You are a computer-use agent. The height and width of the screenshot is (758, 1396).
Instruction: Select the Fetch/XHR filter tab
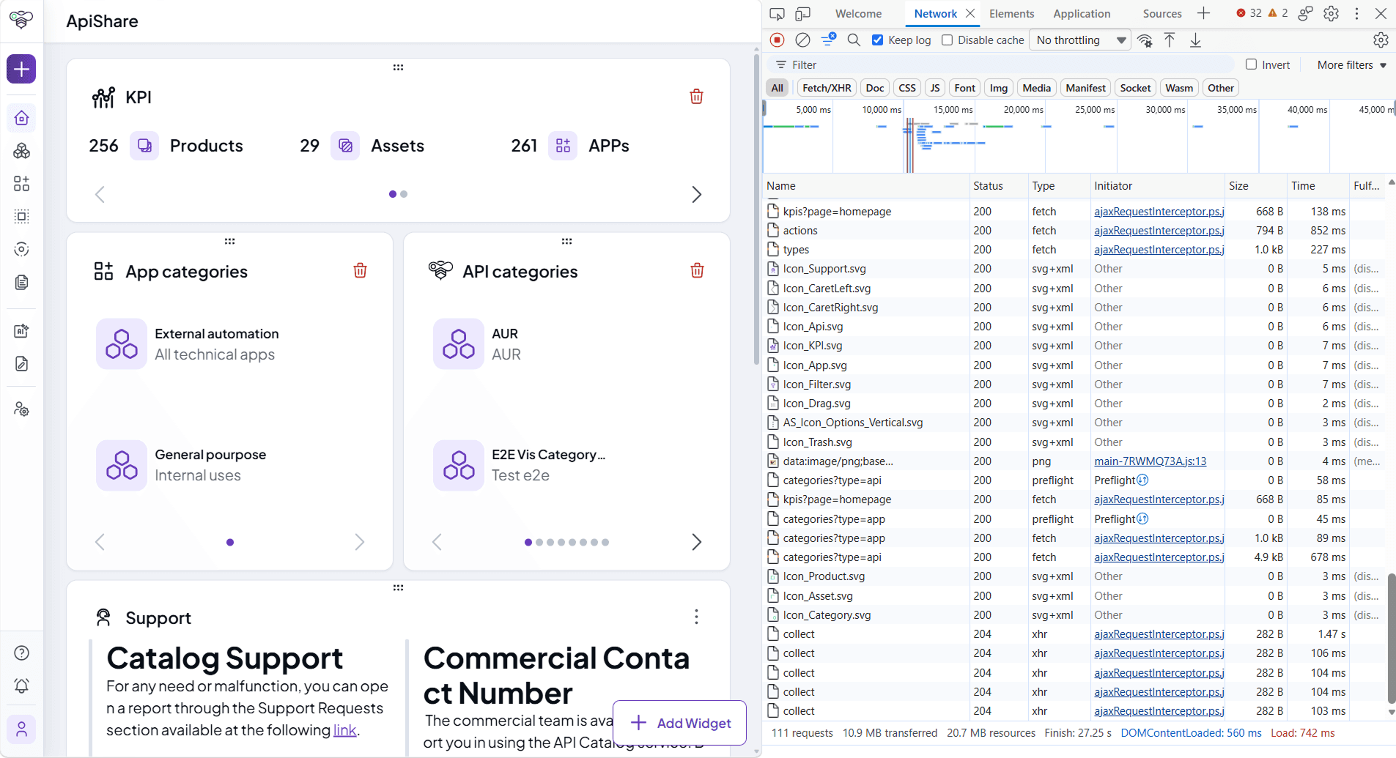pyautogui.click(x=827, y=88)
